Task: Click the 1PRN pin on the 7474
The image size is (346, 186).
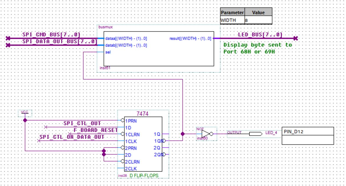Action: pyautogui.click(x=130, y=120)
